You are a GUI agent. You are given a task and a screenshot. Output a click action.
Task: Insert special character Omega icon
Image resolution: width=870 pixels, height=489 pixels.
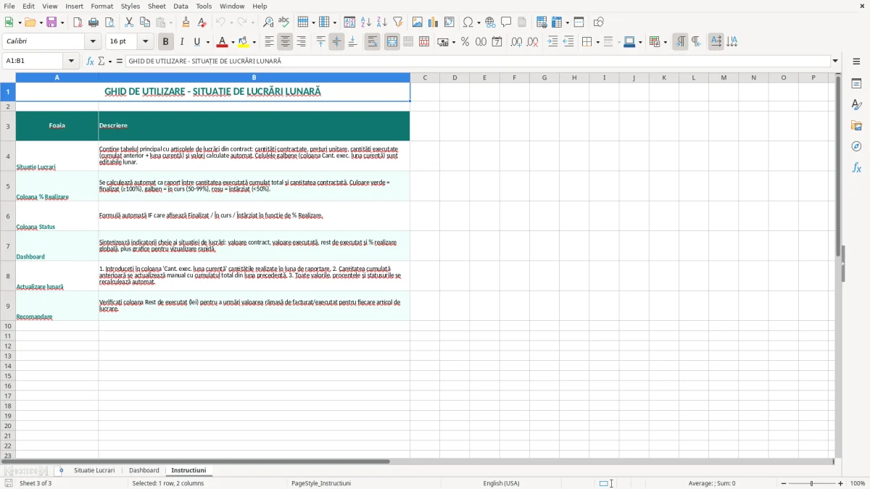pos(468,22)
